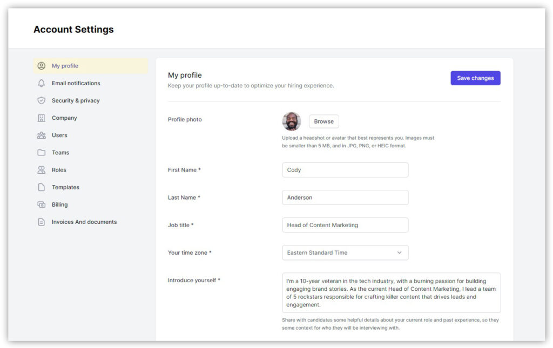Click the Email notifications bell icon

pyautogui.click(x=42, y=83)
